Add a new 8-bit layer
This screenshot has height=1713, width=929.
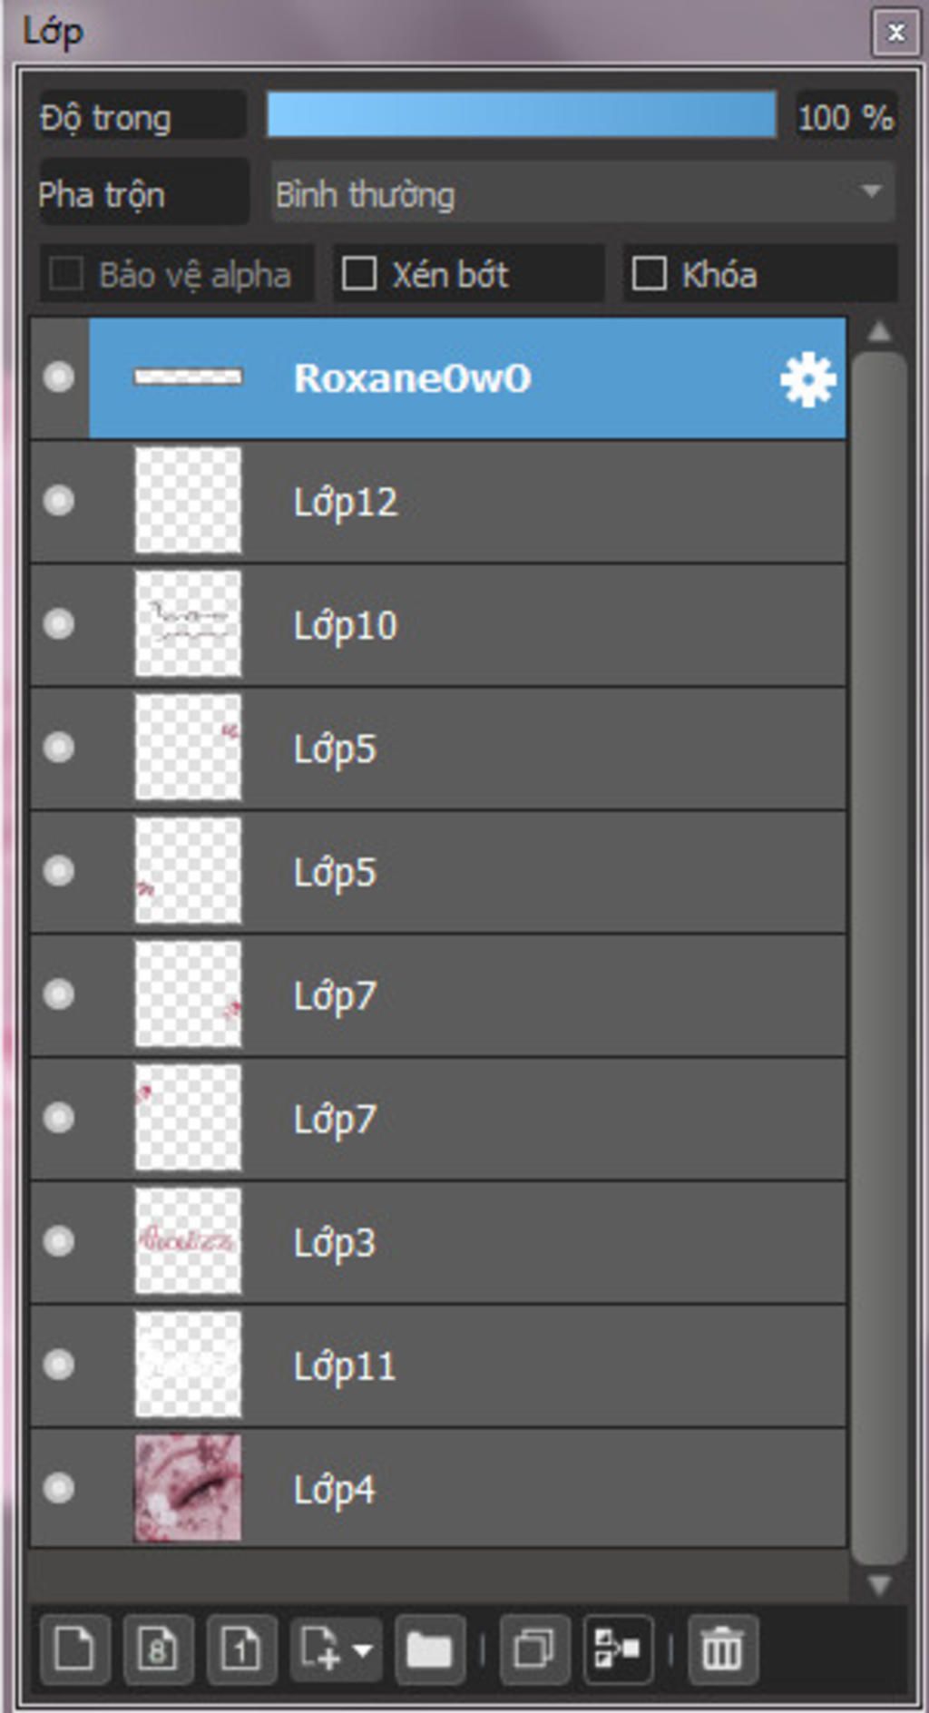[x=158, y=1649]
